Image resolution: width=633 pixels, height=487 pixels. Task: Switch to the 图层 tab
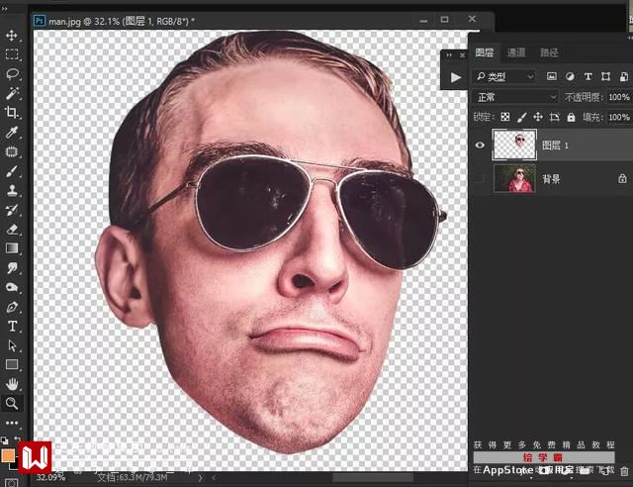[x=484, y=52]
